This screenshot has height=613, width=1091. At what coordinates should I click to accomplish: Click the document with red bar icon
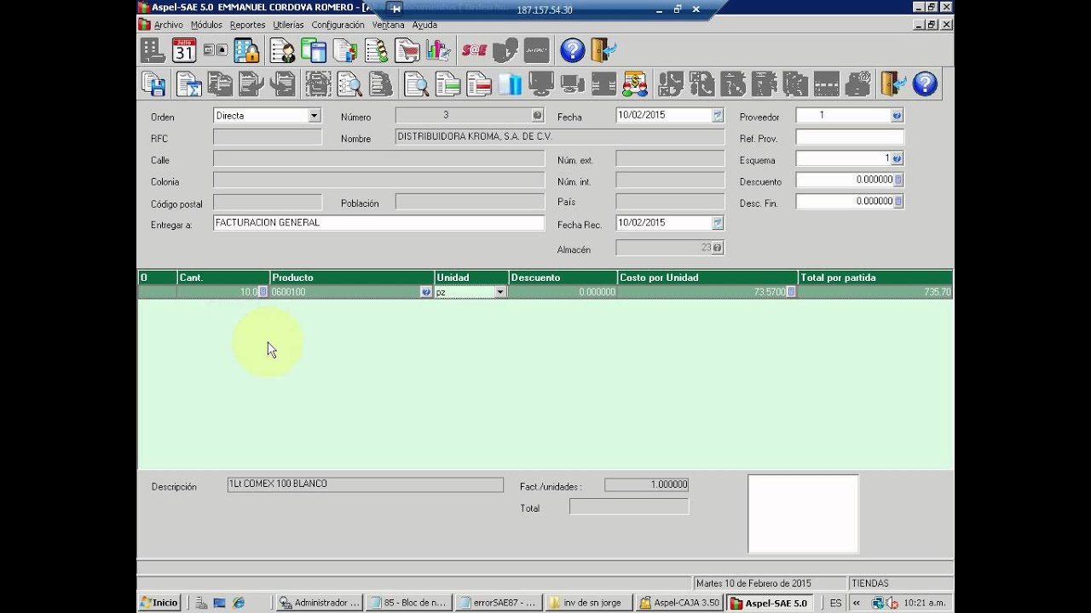point(479,83)
